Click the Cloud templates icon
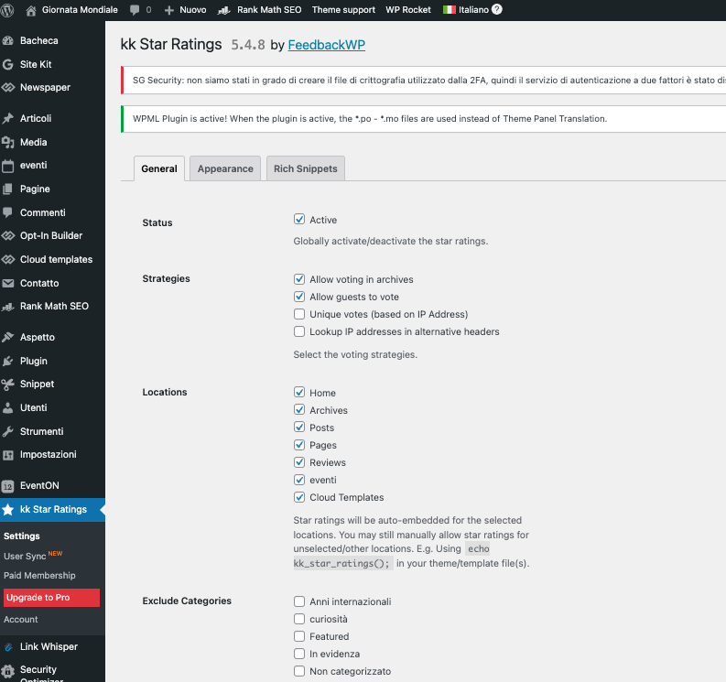726x682 pixels. [8, 259]
